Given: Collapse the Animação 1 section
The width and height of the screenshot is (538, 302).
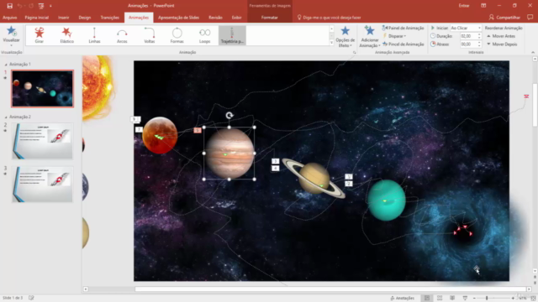Looking at the screenshot, I should click(6, 65).
